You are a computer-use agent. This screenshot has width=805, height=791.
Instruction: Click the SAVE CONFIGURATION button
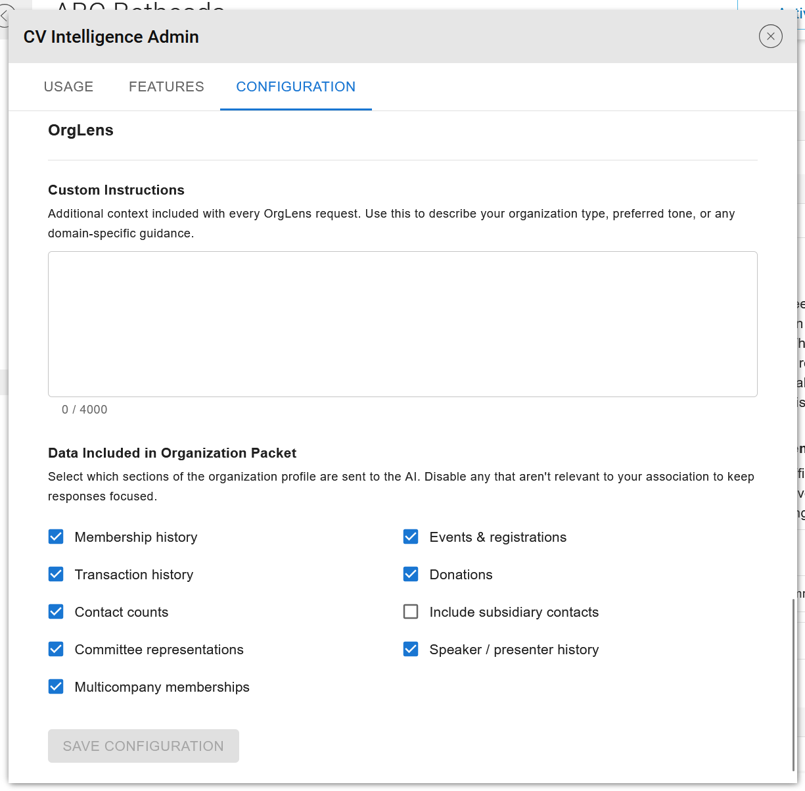point(143,746)
